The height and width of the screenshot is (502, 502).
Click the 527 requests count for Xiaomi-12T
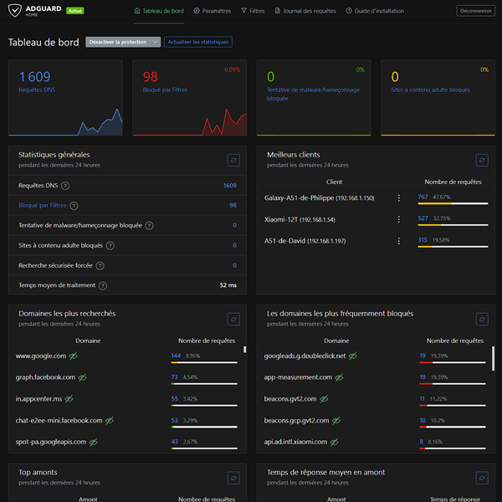tap(423, 218)
